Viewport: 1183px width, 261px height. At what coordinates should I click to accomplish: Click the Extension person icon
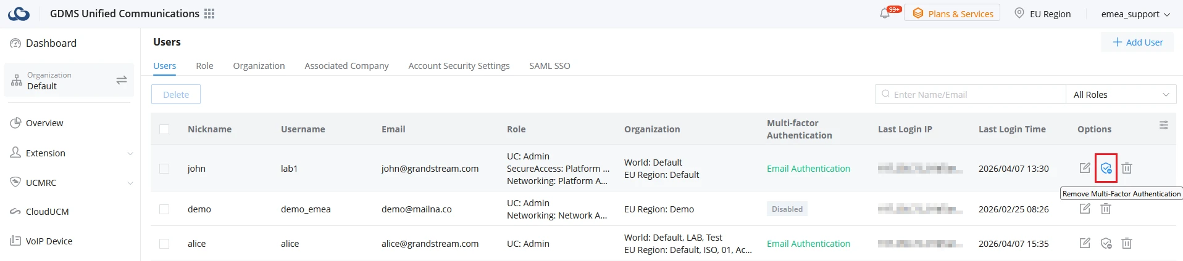(15, 153)
